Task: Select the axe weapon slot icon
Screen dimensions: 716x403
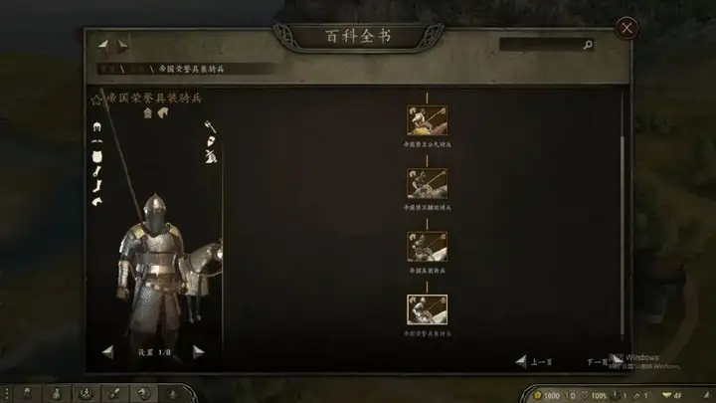Action: pyautogui.click(x=210, y=126)
